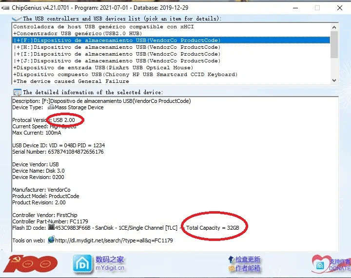This screenshot has height=278, width=351.
Task: Click the Controller Part-Number: FC1179 line
Action: point(50,221)
